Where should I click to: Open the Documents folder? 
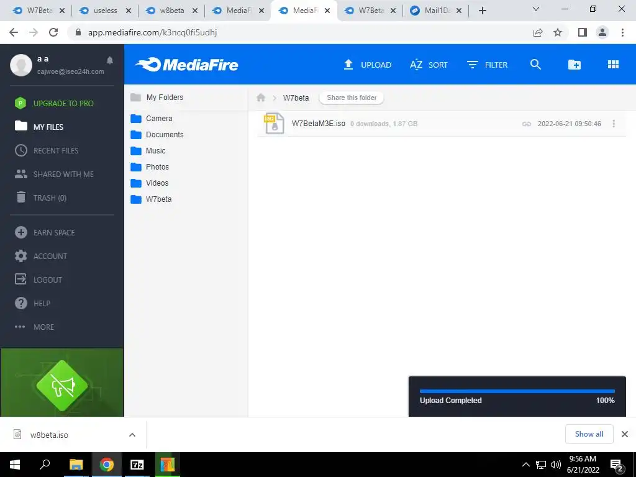157,135
